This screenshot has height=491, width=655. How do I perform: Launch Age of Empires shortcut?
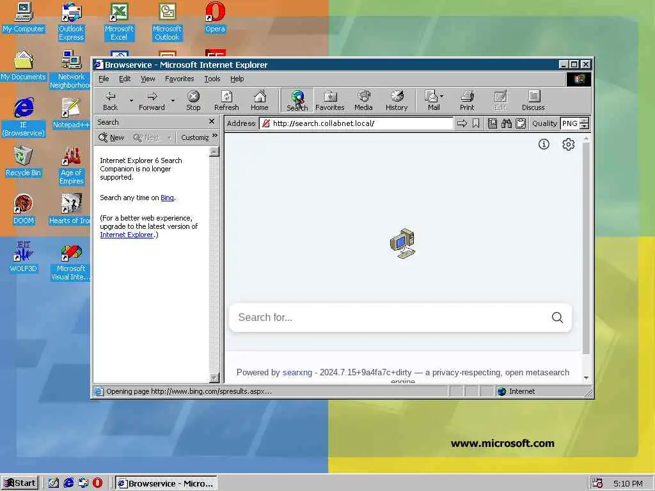coord(71,166)
